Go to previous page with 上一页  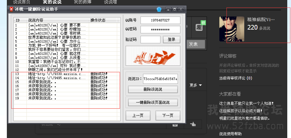pos(138,116)
